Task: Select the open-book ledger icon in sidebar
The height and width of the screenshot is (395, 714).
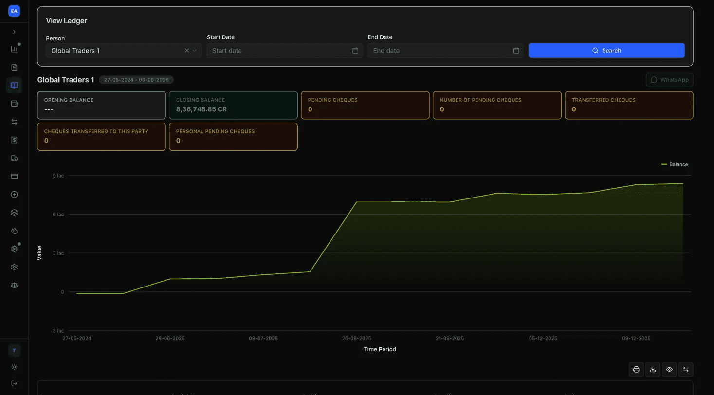Action: coord(14,86)
